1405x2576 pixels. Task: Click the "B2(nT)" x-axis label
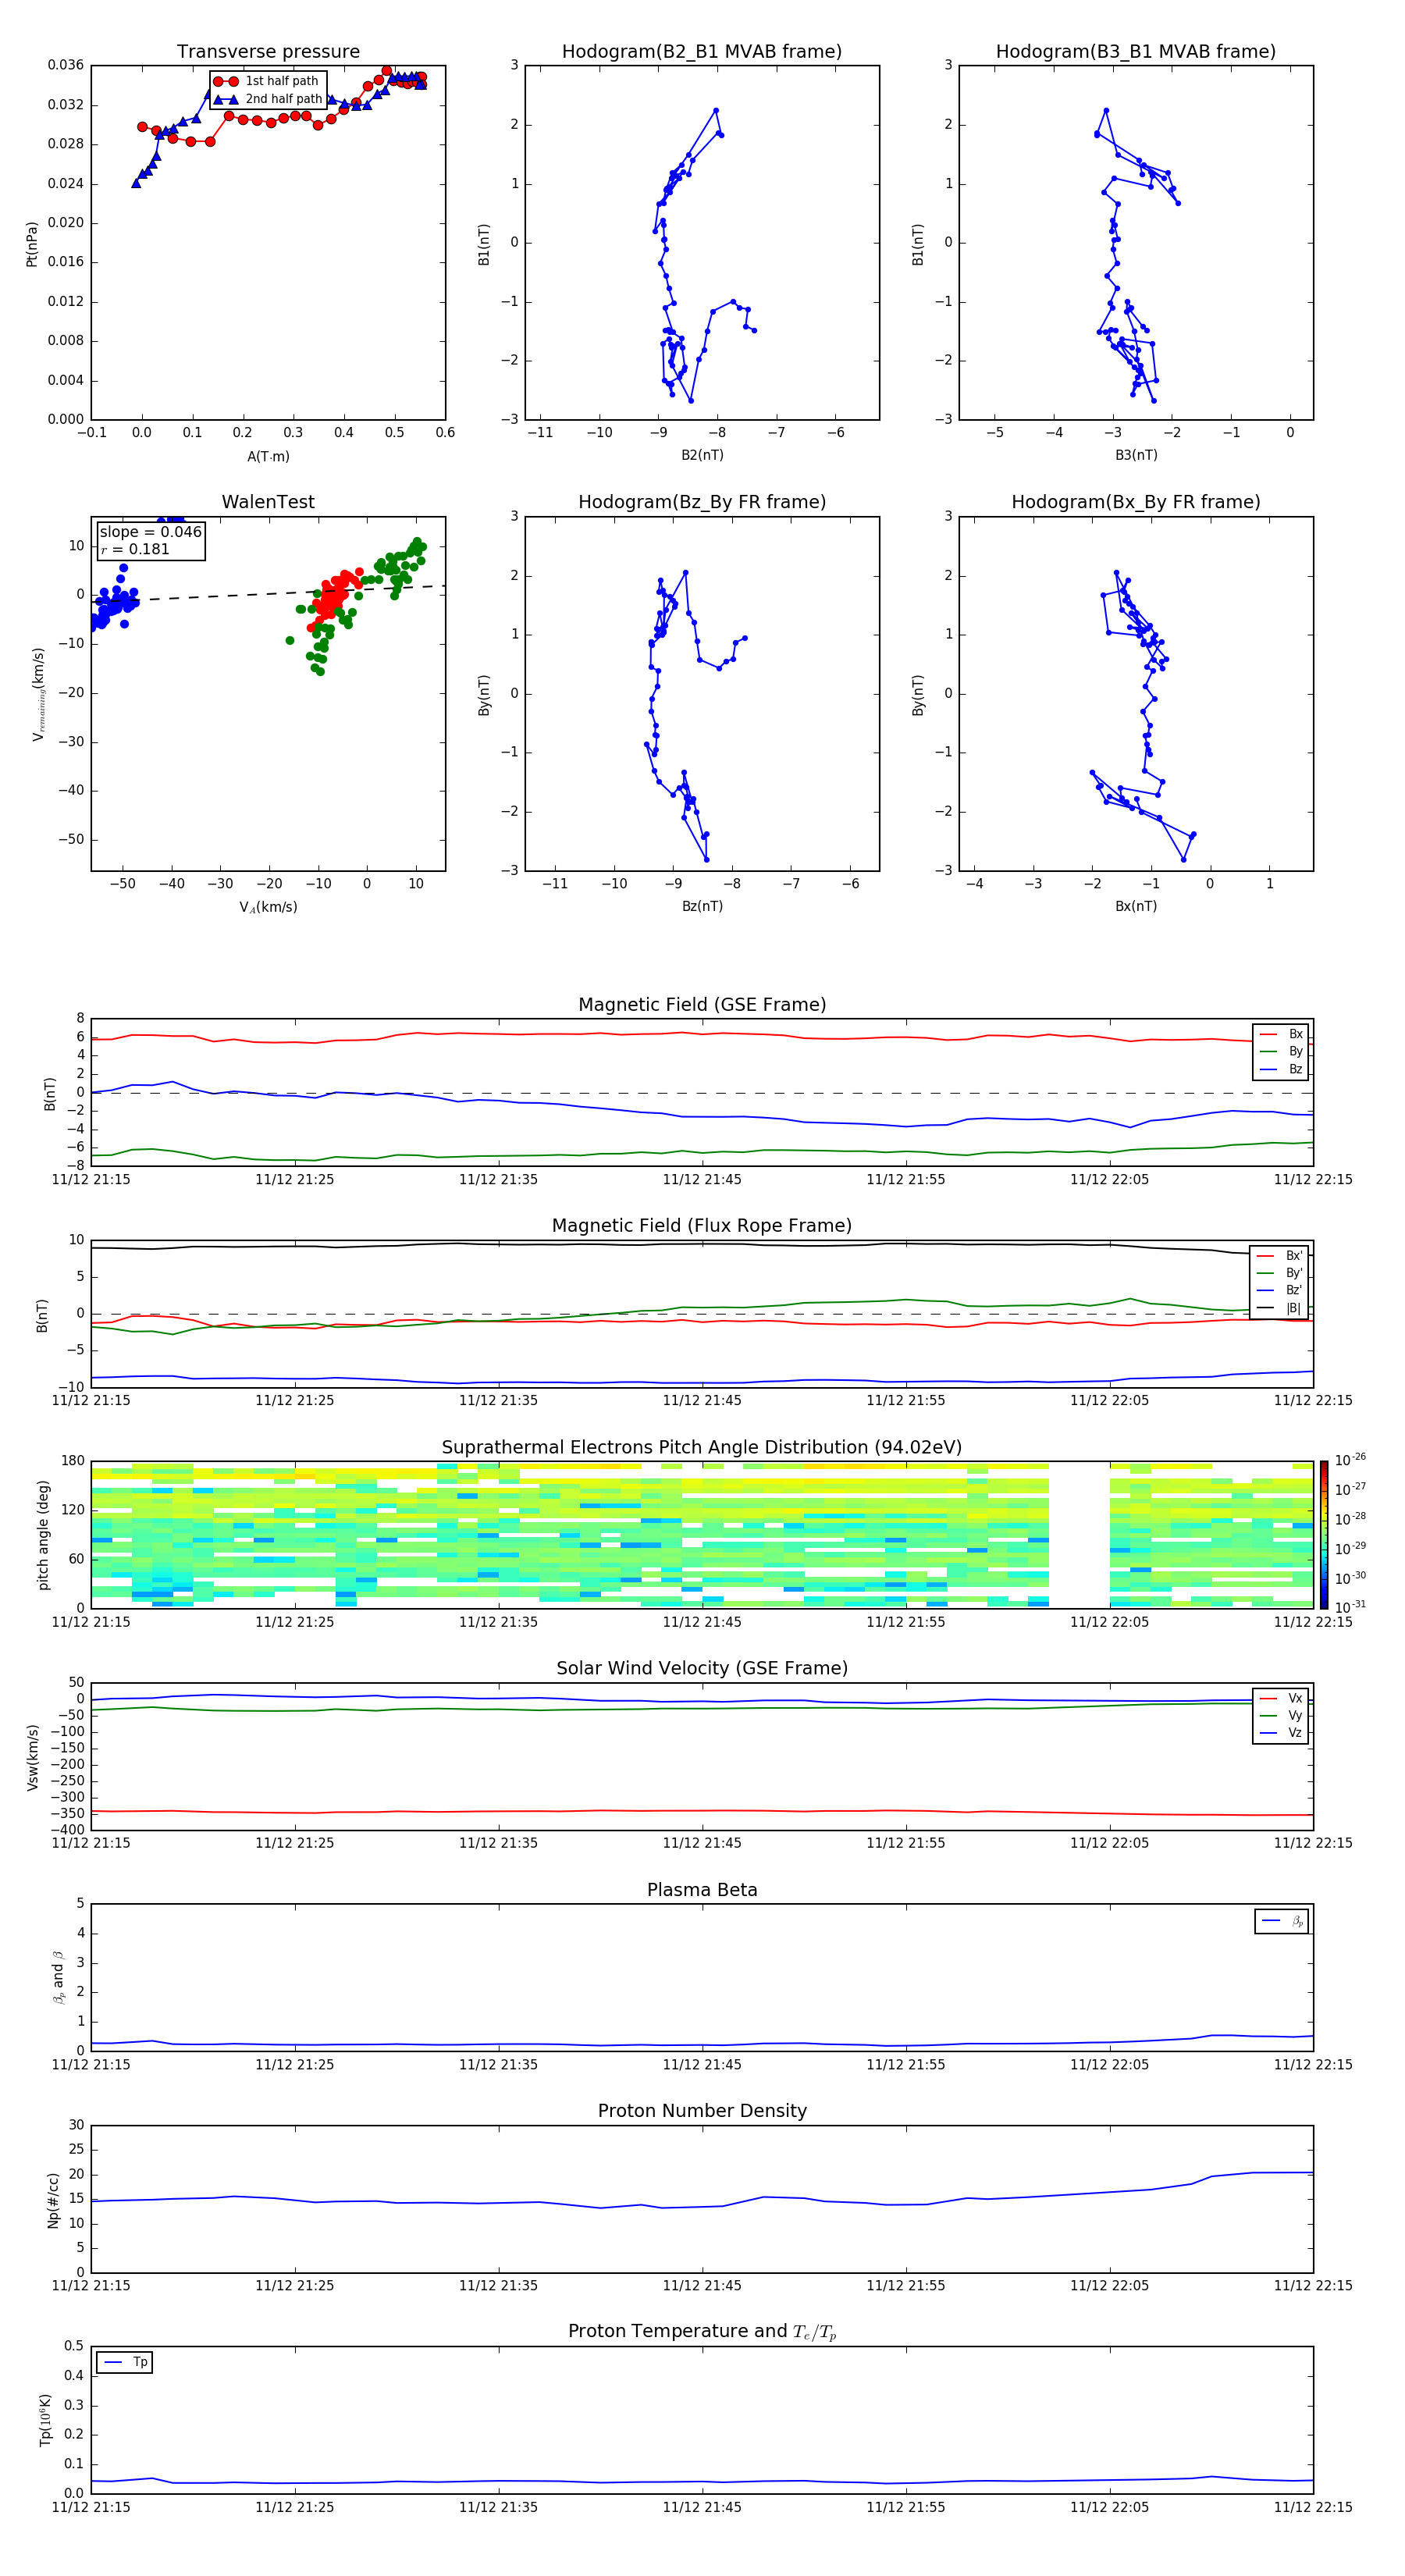tap(702, 455)
